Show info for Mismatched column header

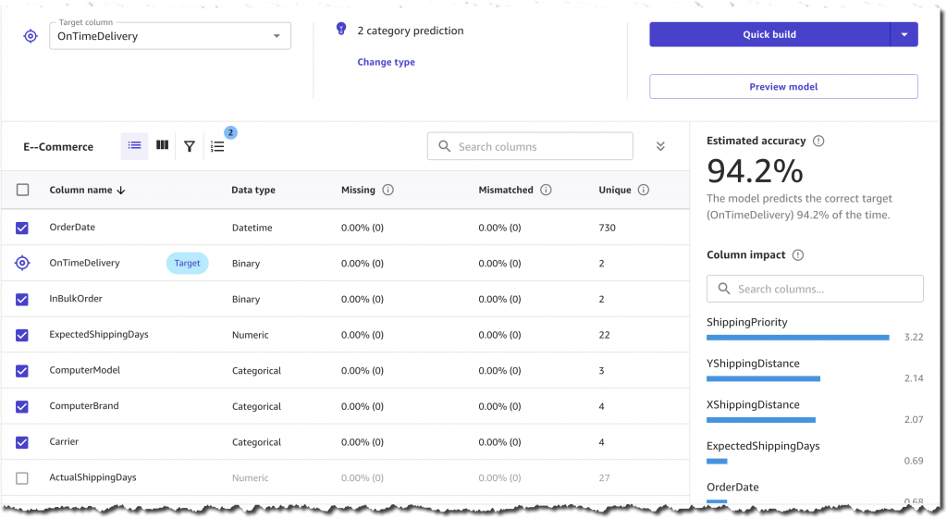point(546,190)
